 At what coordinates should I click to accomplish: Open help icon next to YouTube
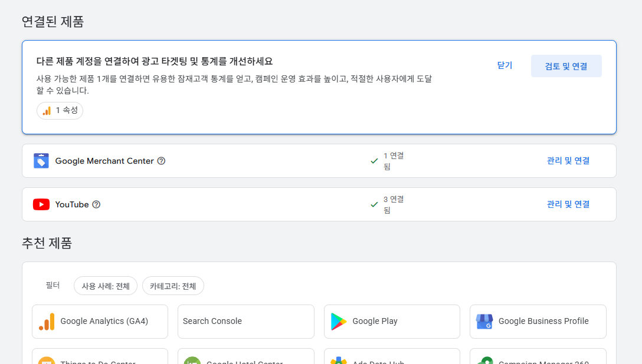96,204
